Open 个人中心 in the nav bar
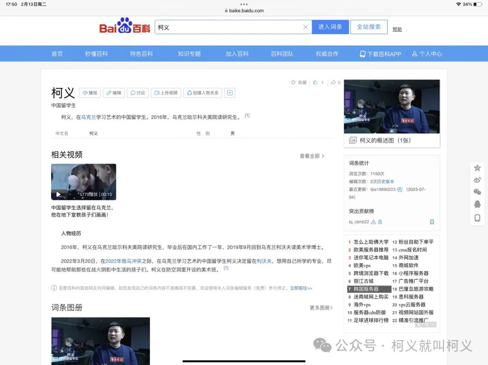The image size is (488, 365). [427, 54]
